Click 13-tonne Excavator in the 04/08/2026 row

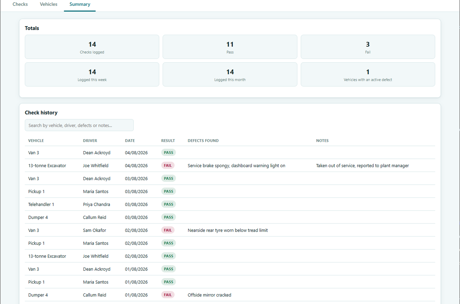coord(47,166)
